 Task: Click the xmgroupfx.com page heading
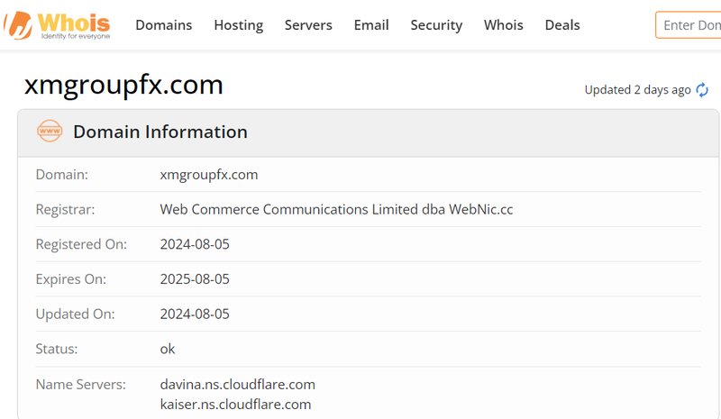point(123,85)
